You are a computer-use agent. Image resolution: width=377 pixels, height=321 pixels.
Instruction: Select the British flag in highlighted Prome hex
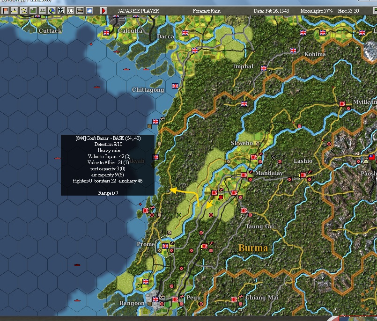pyautogui.click(x=165, y=246)
